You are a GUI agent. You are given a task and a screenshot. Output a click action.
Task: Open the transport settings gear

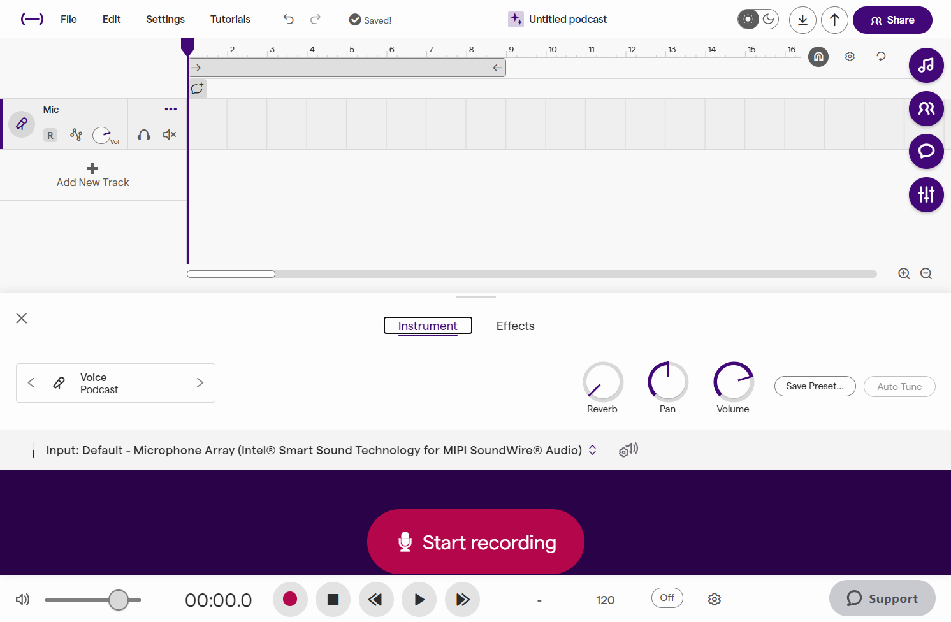point(715,599)
